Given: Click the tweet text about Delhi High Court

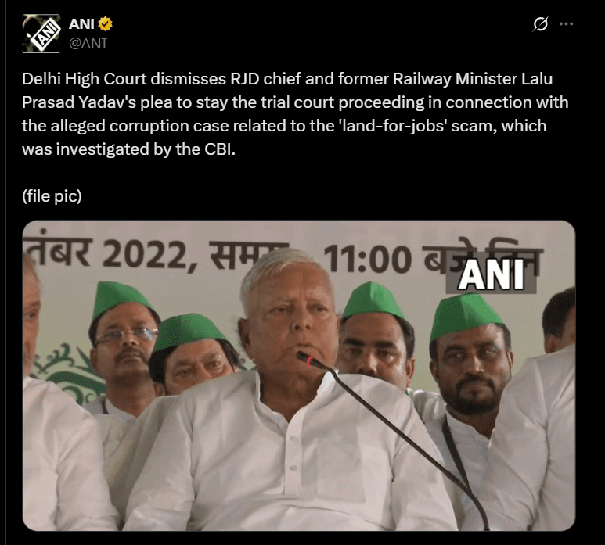Looking at the screenshot, I should (295, 114).
